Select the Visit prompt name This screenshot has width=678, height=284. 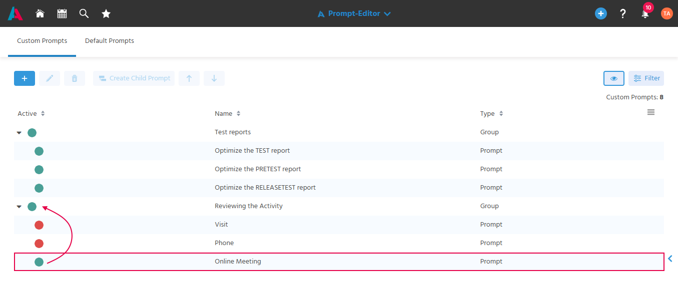pos(221,225)
